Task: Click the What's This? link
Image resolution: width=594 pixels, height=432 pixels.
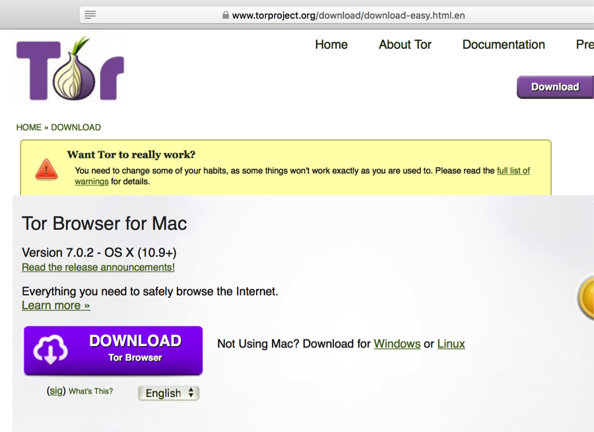Action: [x=90, y=391]
